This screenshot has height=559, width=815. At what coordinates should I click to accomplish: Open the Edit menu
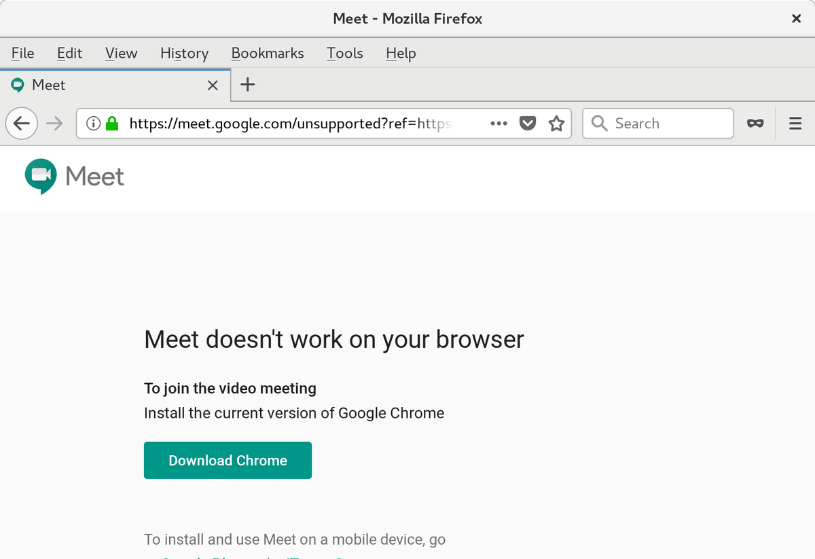tap(69, 53)
